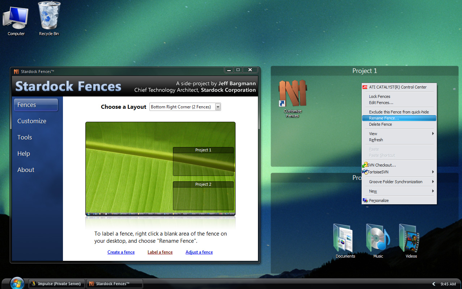Click the Windows Start orb
Screen dimensions: 462x289
pos(17,283)
